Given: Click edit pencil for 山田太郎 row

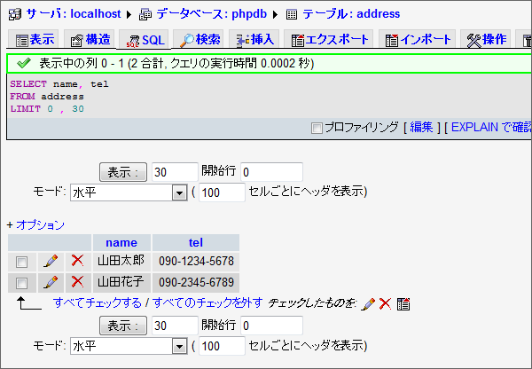Looking at the screenshot, I should (51, 261).
